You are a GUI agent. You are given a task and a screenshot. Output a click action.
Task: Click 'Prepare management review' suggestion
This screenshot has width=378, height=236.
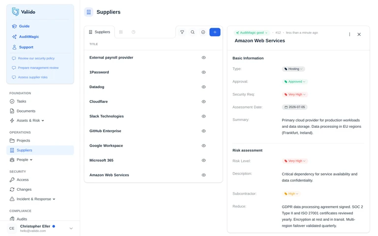pos(35,68)
